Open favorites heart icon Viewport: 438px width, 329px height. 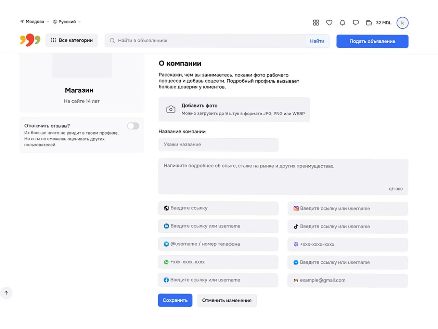[x=329, y=23]
